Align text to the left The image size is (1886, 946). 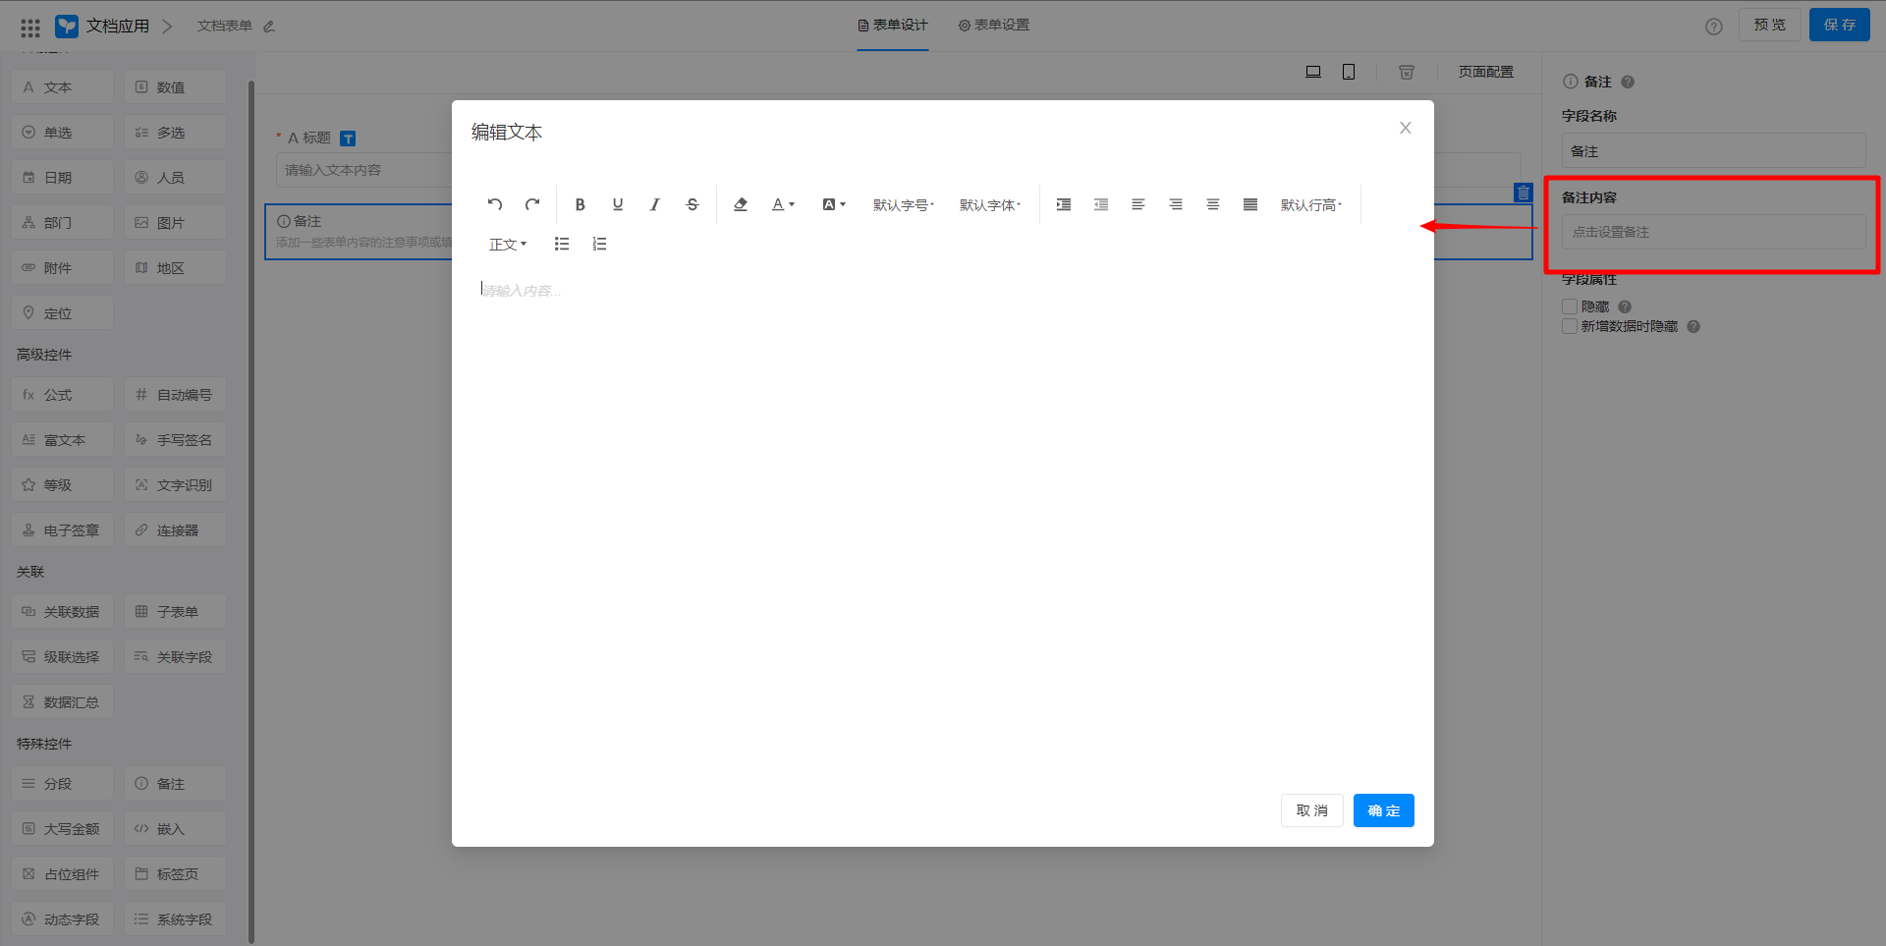click(1138, 204)
